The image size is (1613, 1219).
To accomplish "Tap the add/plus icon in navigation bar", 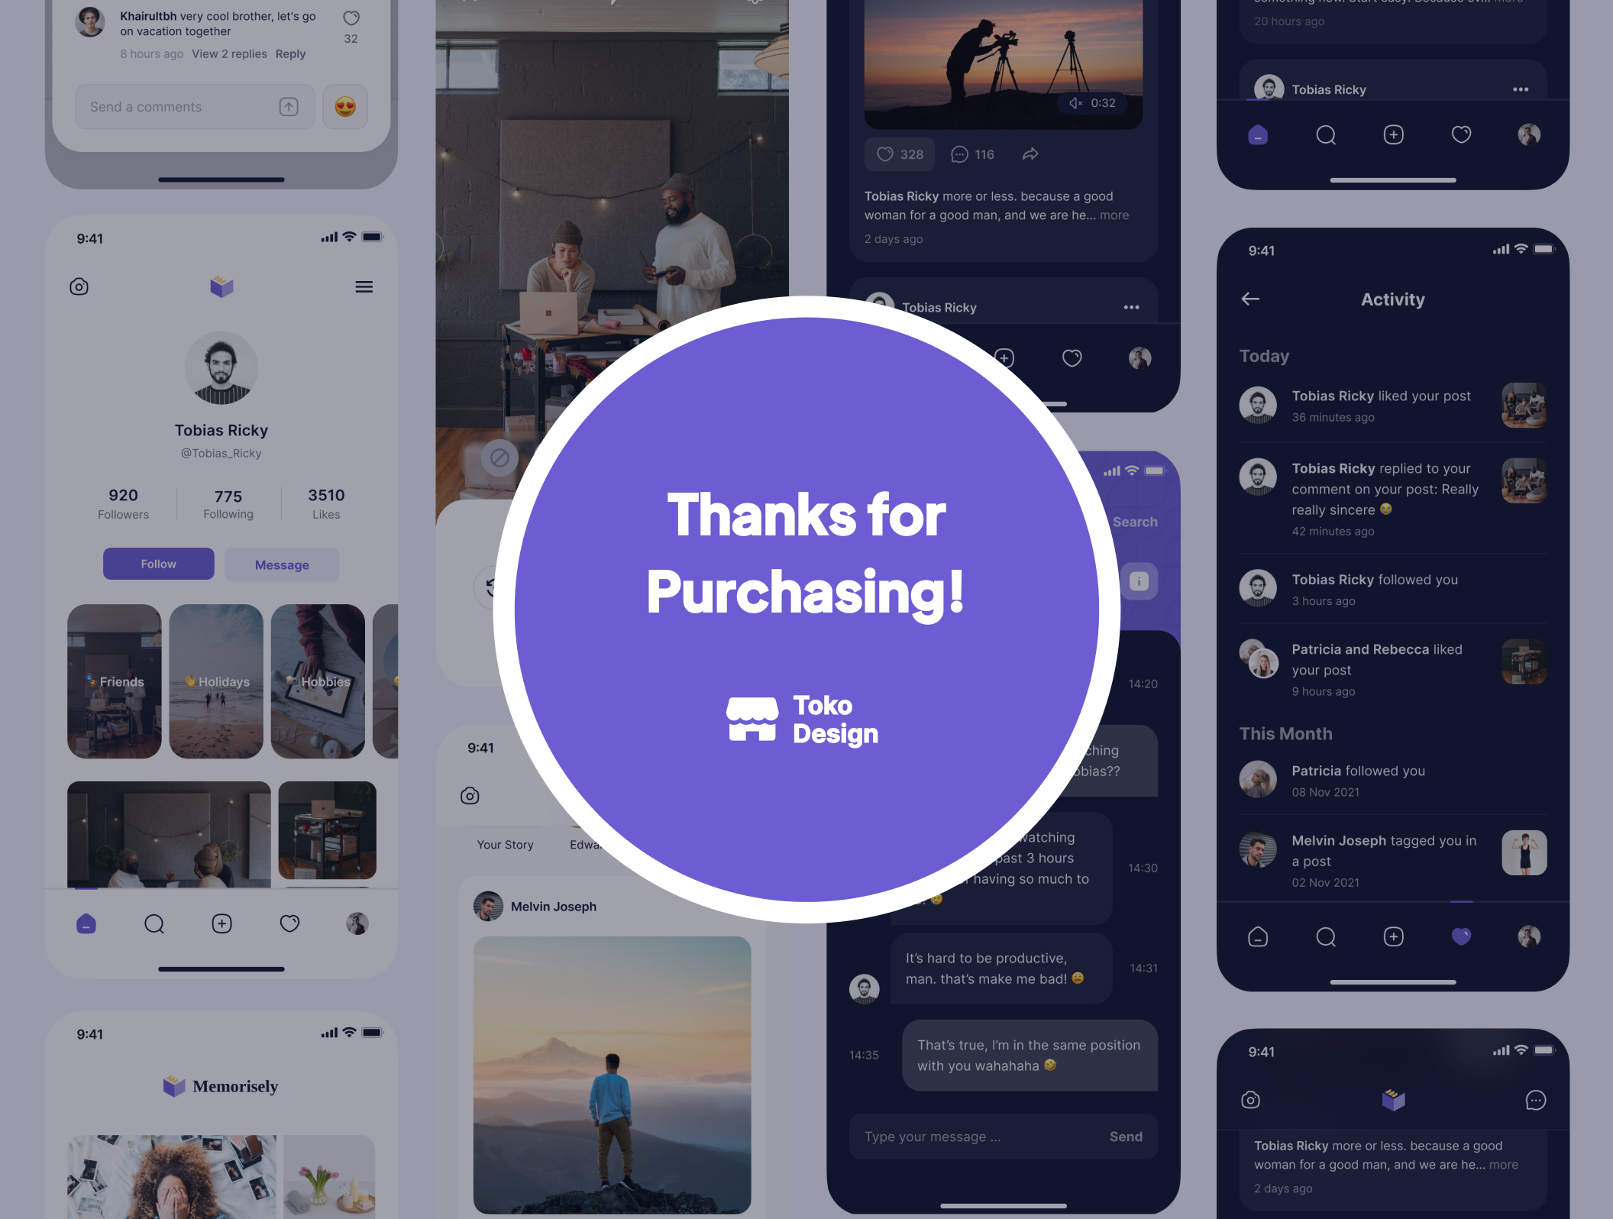I will (220, 923).
